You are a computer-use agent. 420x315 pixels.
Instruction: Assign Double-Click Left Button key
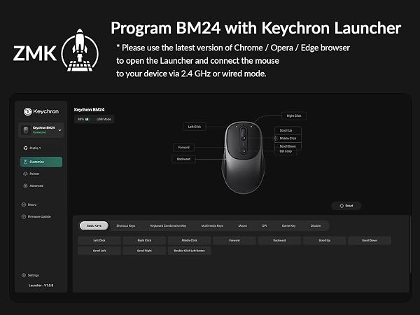click(x=190, y=251)
